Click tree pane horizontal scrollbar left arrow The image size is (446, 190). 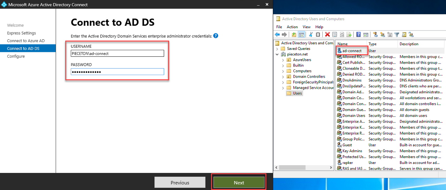277,168
